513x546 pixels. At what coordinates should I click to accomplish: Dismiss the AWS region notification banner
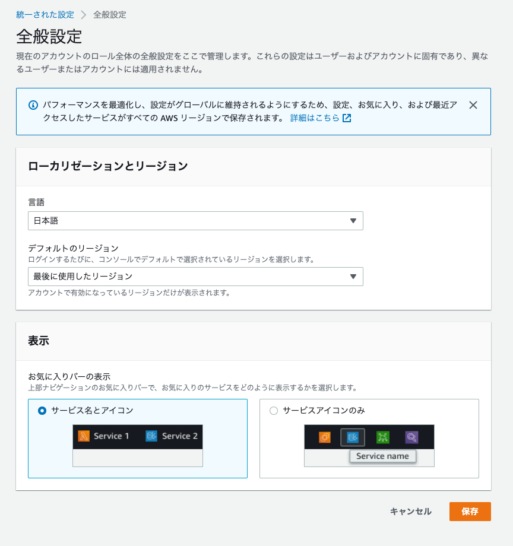(473, 104)
